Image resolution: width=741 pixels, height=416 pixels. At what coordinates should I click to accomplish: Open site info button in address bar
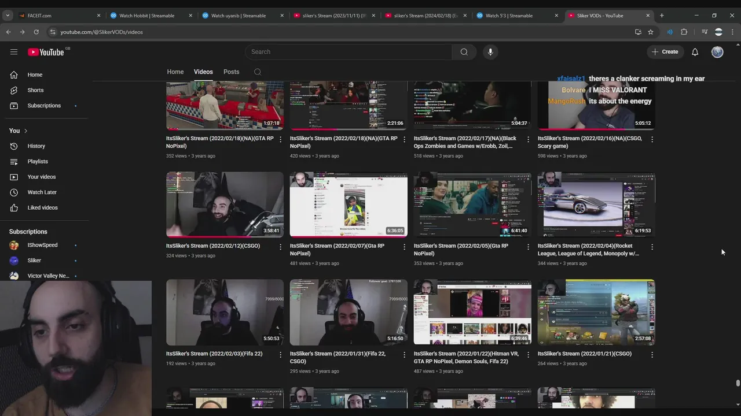click(x=53, y=32)
